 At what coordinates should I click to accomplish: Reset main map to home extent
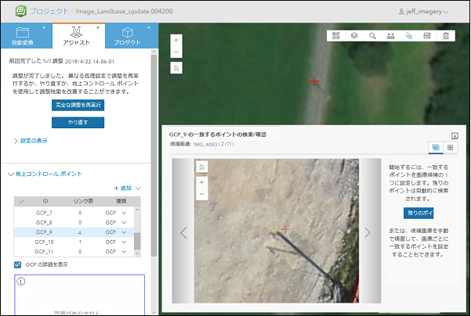tap(176, 68)
